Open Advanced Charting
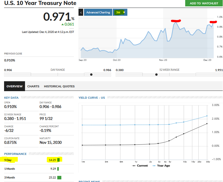Screen dimensions: 223x182 98,13
